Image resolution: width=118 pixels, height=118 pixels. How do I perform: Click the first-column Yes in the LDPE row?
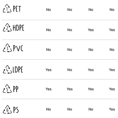click(48, 70)
